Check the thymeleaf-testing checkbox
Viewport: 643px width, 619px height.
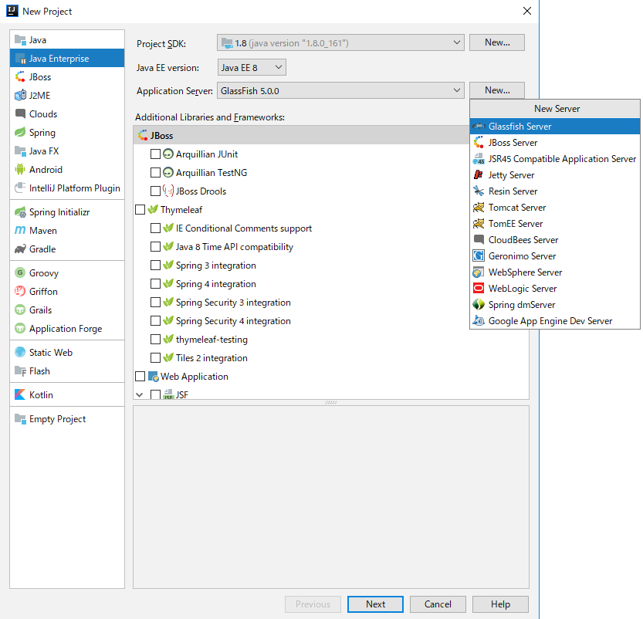155,339
